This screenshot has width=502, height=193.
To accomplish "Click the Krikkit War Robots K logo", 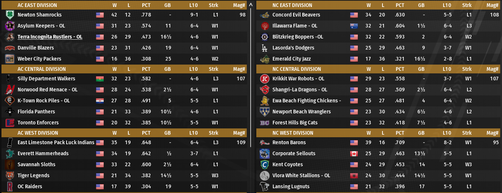I will [x=264, y=79].
